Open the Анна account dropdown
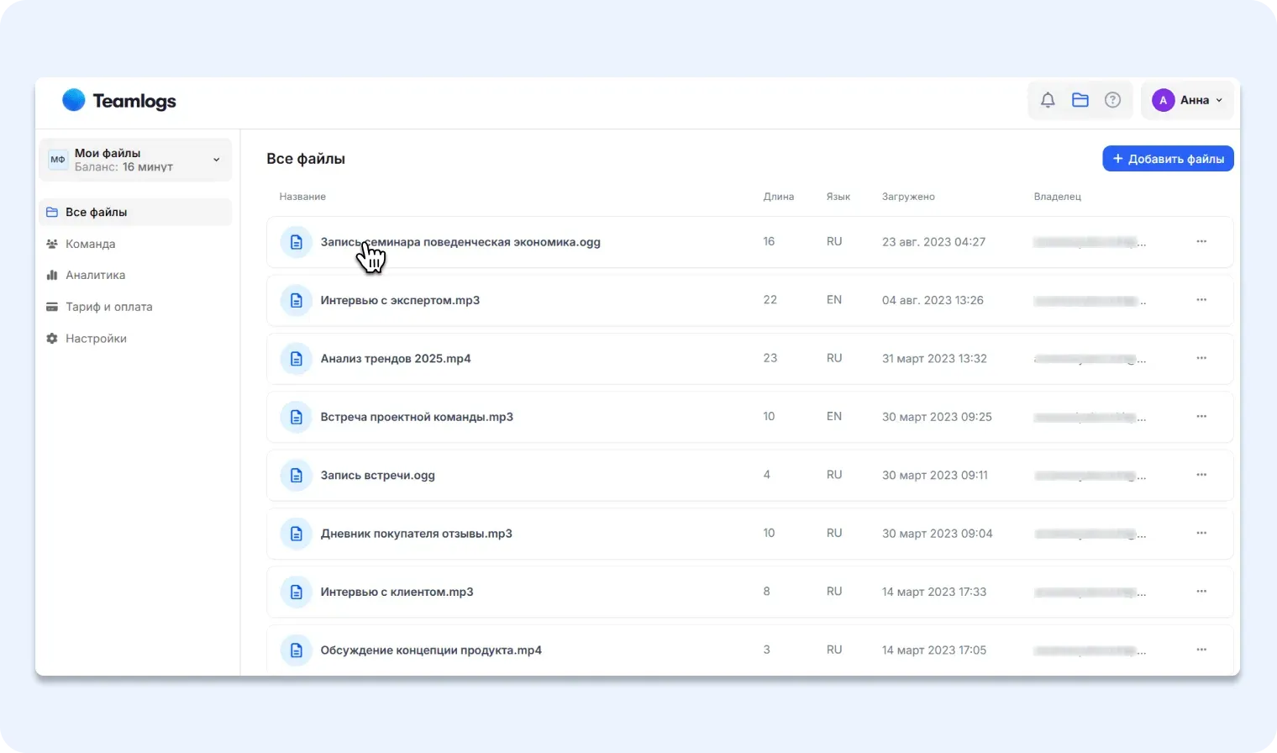This screenshot has width=1277, height=753. 1187,100
